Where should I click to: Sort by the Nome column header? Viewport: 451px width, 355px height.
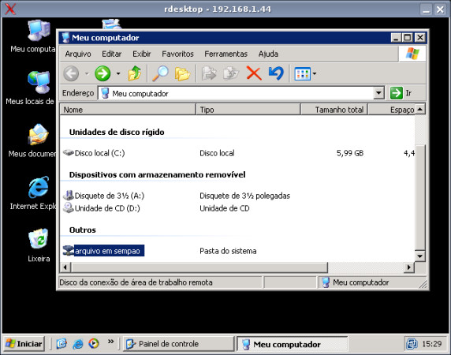point(128,110)
